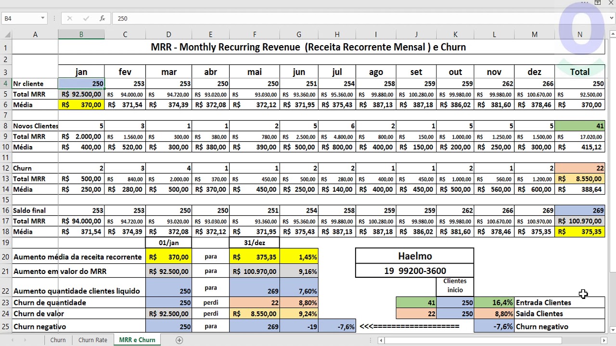
Task: Select the yellow '1,45%' percentage cell
Action: point(299,257)
